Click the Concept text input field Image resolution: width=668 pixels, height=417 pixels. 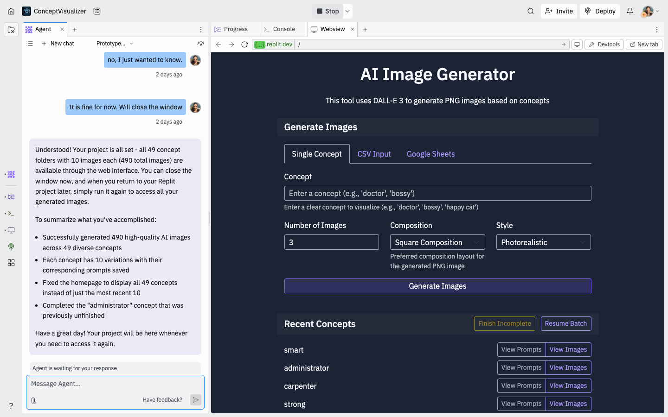tap(437, 193)
